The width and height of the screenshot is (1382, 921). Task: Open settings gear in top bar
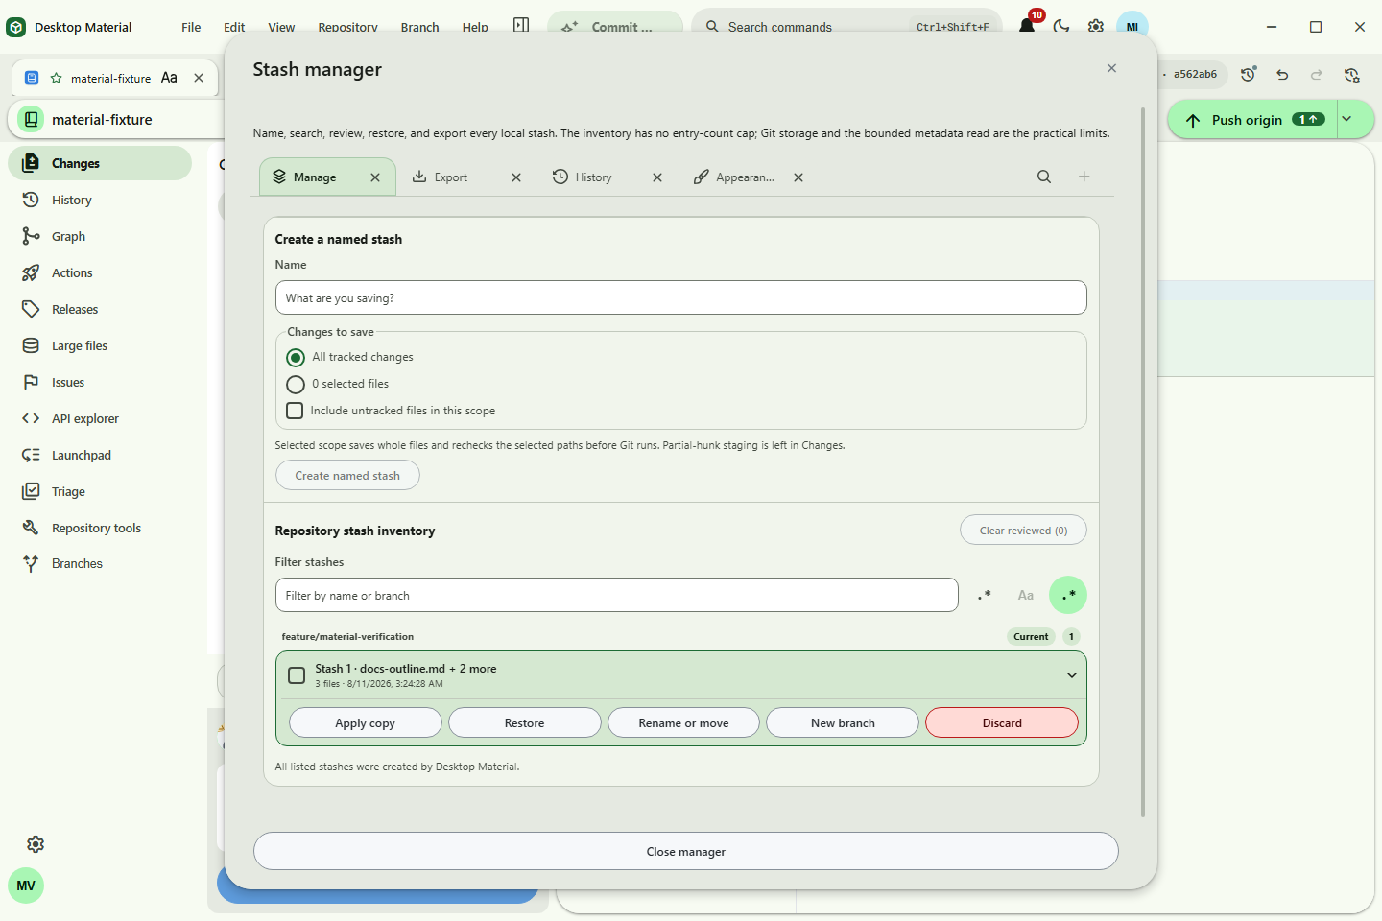coord(1096,26)
